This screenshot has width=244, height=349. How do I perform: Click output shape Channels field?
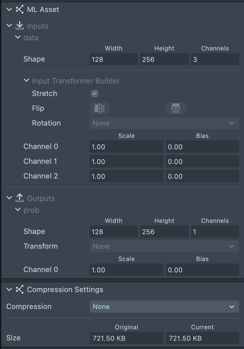coord(215,232)
